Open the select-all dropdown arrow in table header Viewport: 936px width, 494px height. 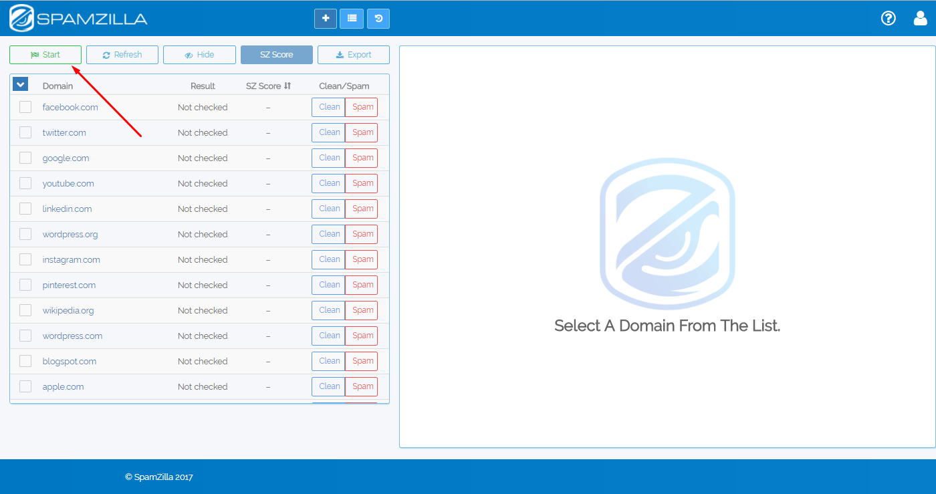coord(20,84)
